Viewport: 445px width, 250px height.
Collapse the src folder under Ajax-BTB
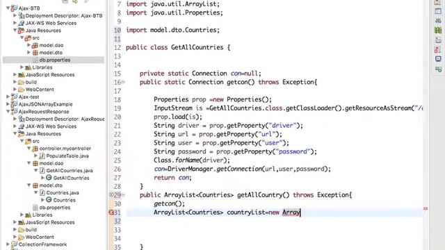[x=22, y=37]
